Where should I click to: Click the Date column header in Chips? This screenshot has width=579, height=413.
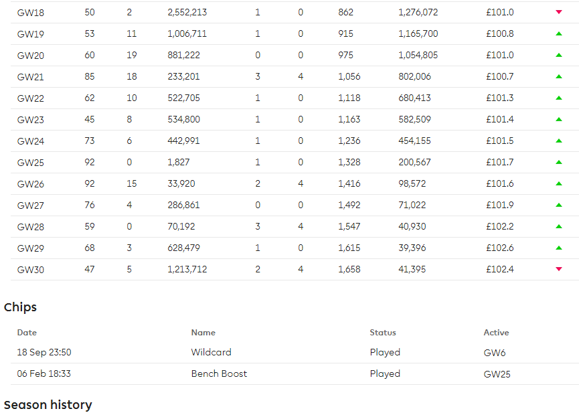(27, 332)
